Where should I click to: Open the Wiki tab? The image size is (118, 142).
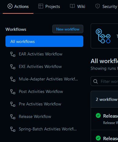coord(78,6)
